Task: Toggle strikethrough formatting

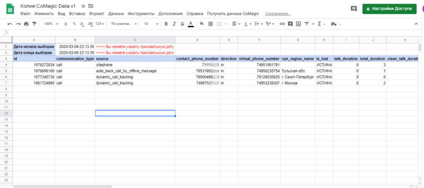Action: point(182,24)
